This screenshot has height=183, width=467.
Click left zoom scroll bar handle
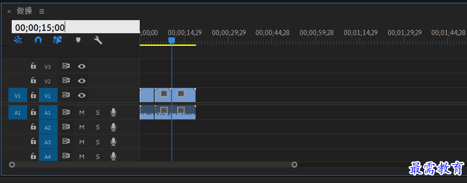(x=12, y=165)
